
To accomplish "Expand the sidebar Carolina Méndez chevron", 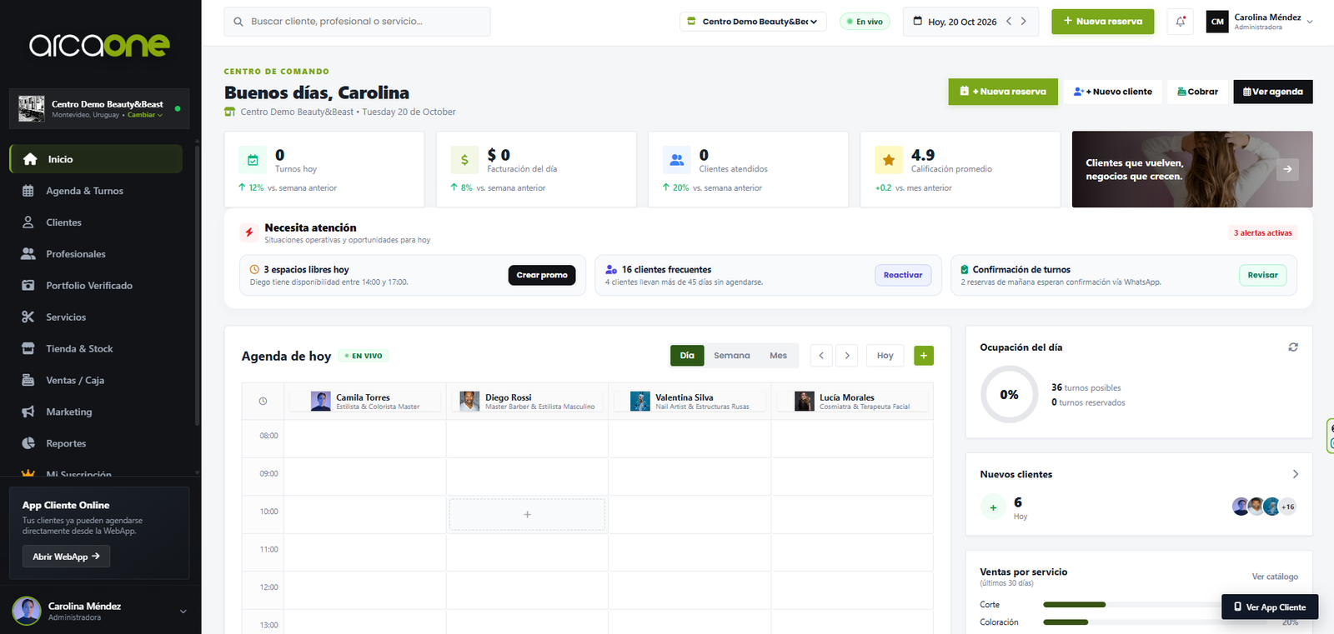I will [x=183, y=612].
